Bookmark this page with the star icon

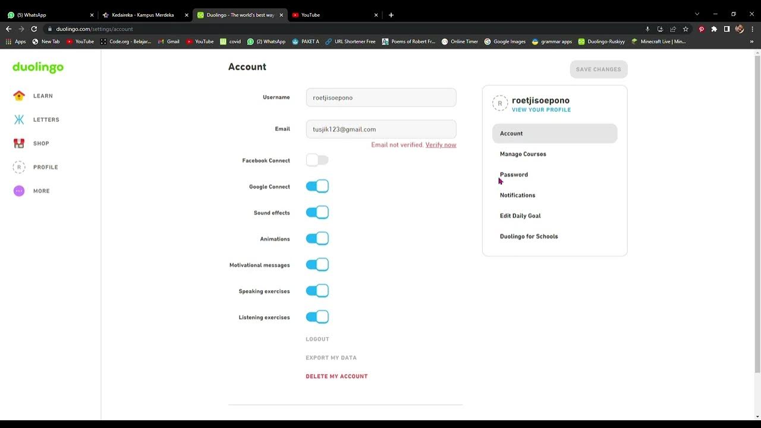pyautogui.click(x=685, y=29)
